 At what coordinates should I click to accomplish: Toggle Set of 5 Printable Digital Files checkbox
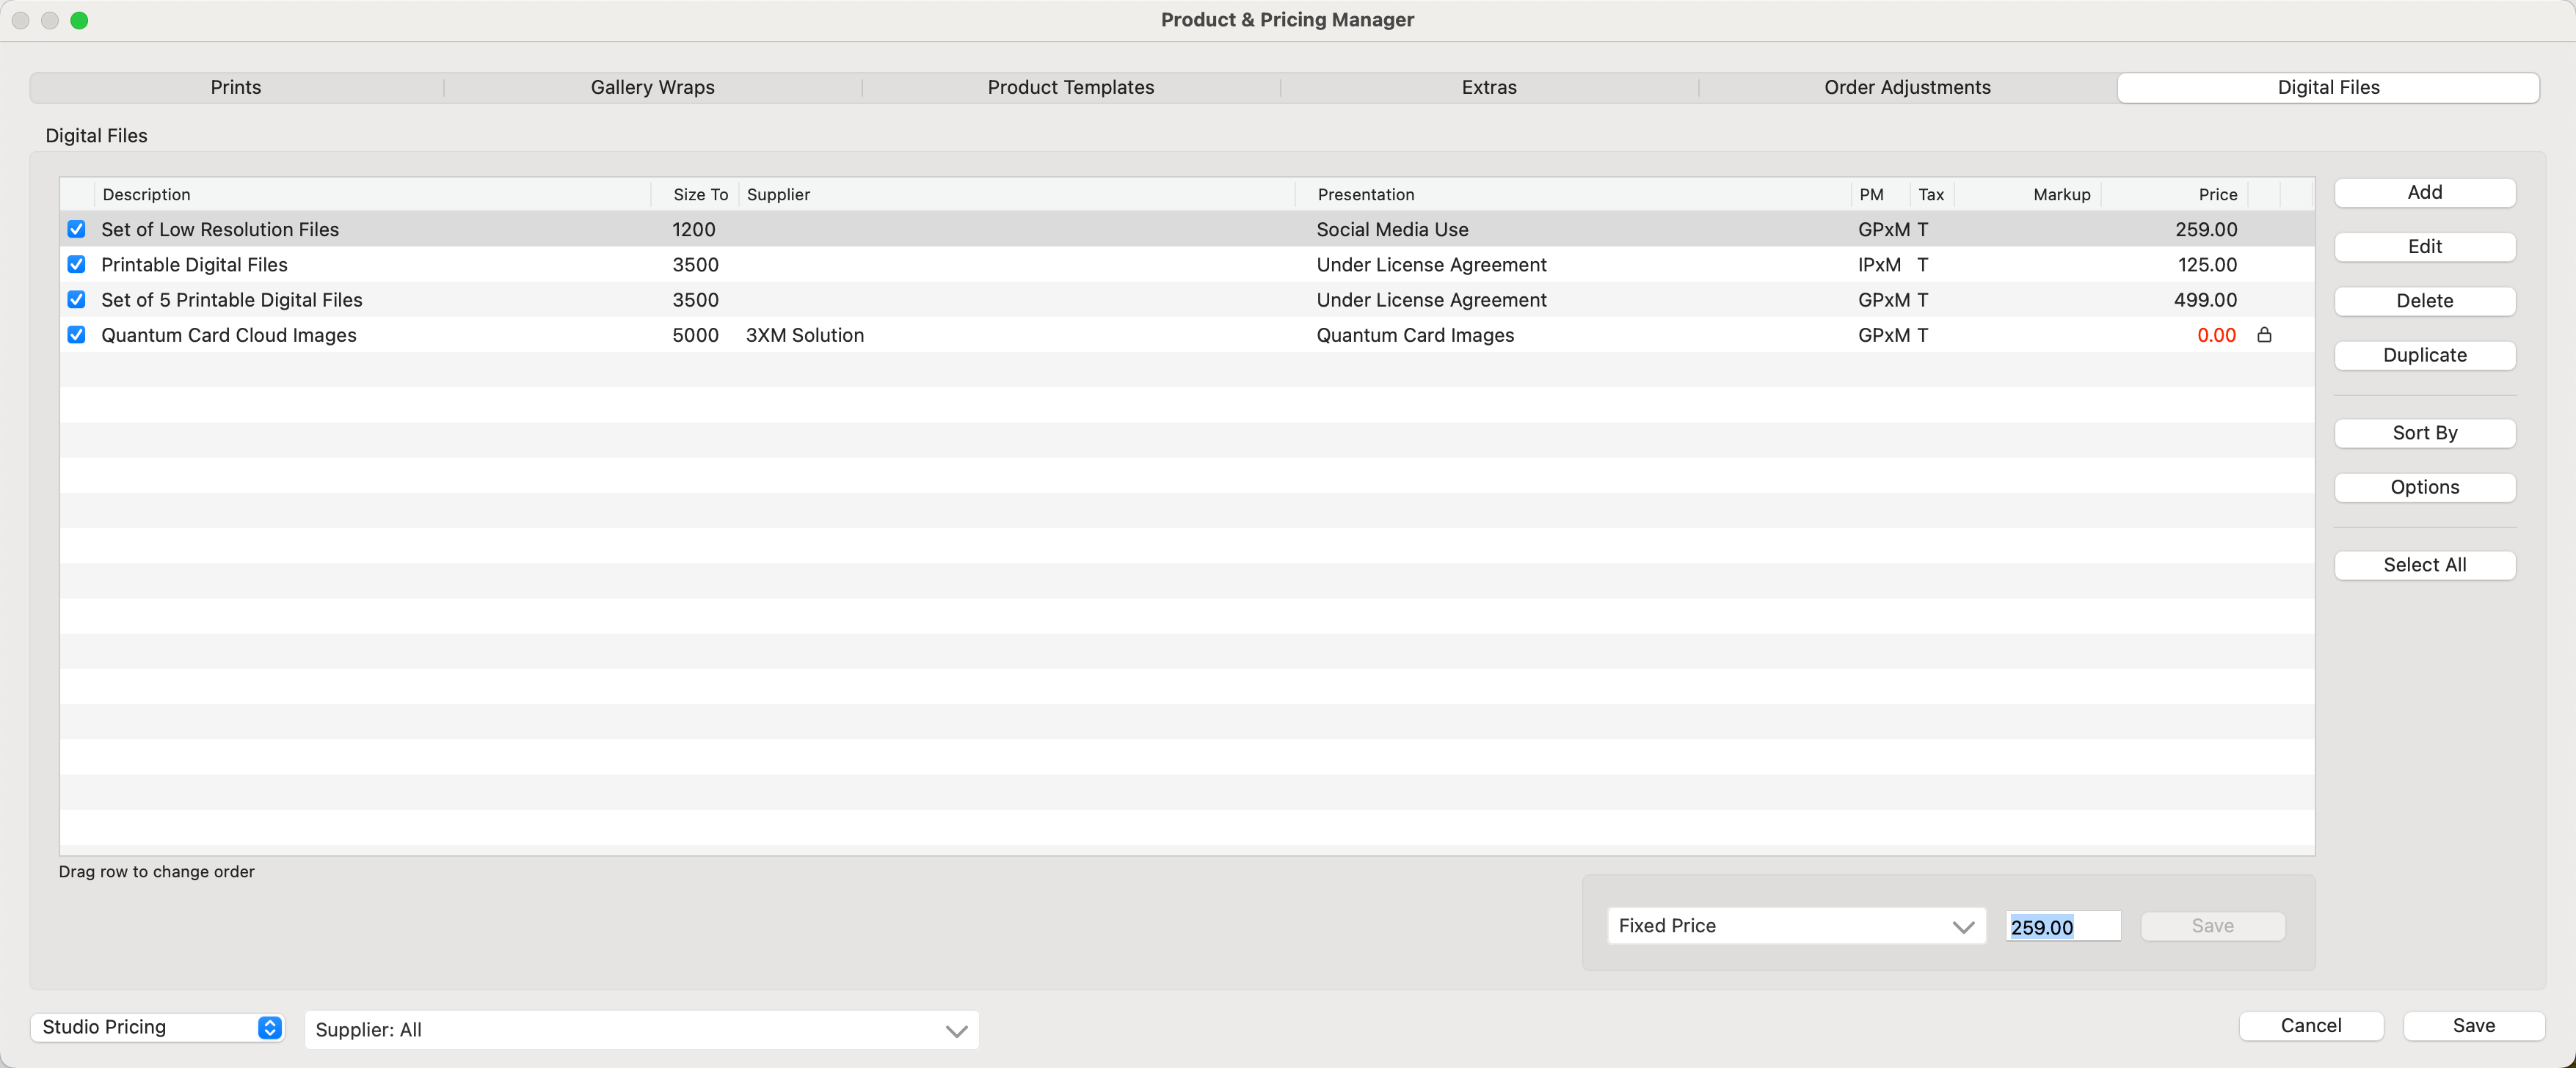point(76,300)
